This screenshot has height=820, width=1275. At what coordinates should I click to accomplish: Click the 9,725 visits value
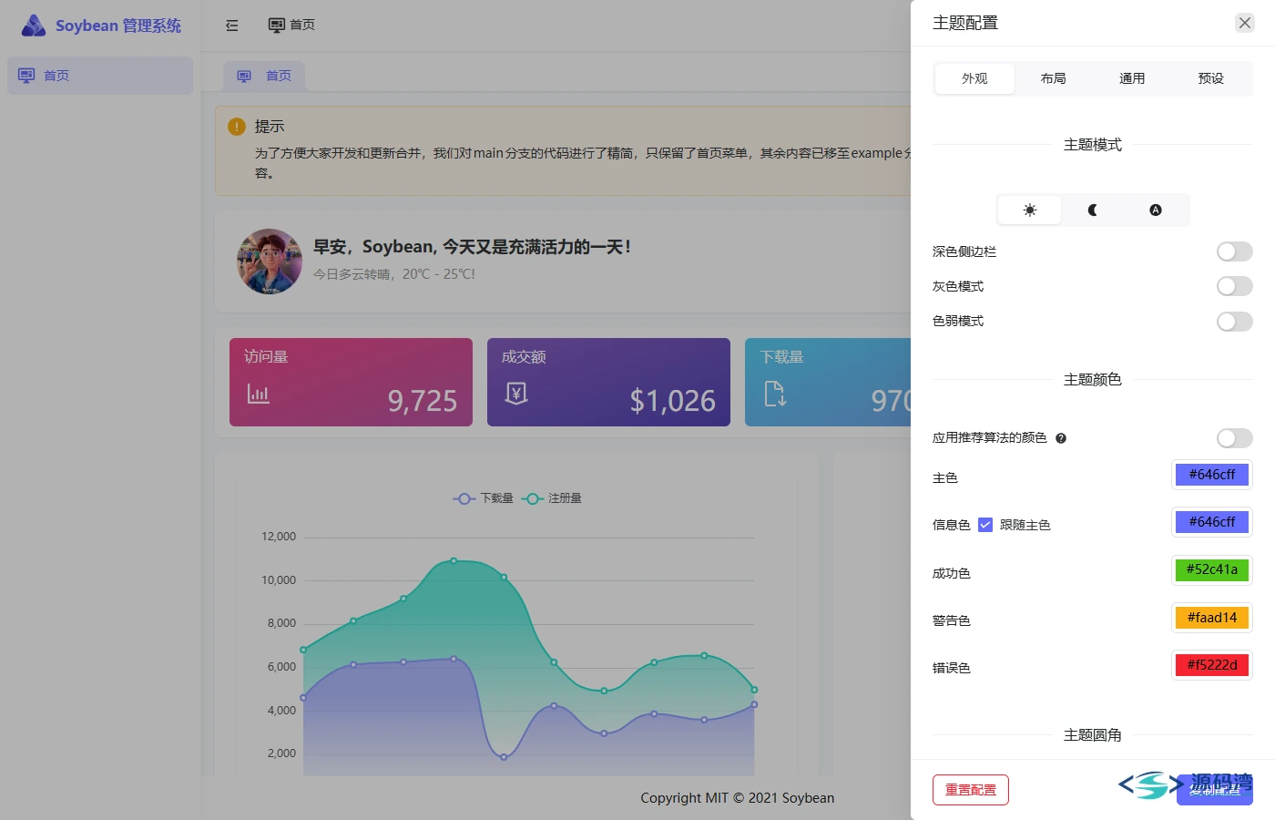[423, 401]
